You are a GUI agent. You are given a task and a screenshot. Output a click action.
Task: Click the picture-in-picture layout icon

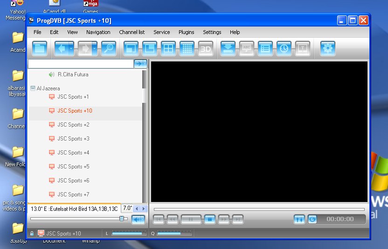click(x=149, y=48)
